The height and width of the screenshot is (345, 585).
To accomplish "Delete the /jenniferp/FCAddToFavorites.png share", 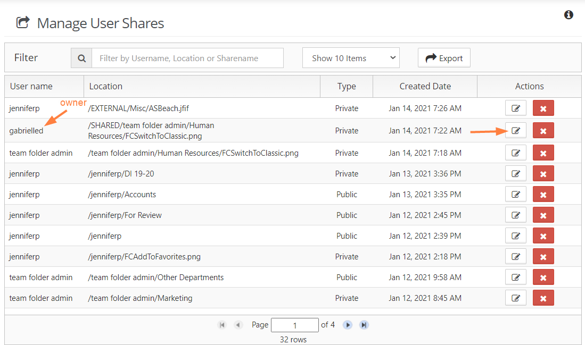I will tap(543, 256).
